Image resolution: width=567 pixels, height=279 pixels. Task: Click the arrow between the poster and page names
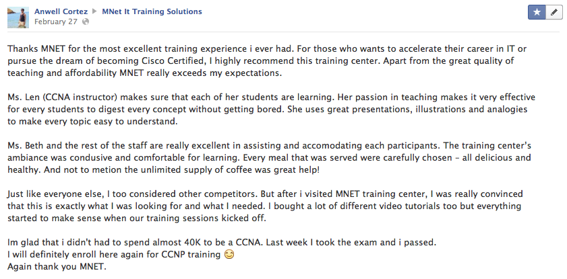point(95,12)
